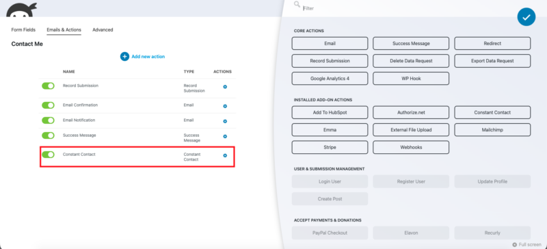Click the Constant Contact name in list

click(79, 155)
